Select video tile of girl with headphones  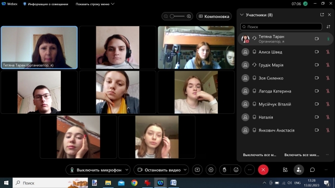coord(118,48)
